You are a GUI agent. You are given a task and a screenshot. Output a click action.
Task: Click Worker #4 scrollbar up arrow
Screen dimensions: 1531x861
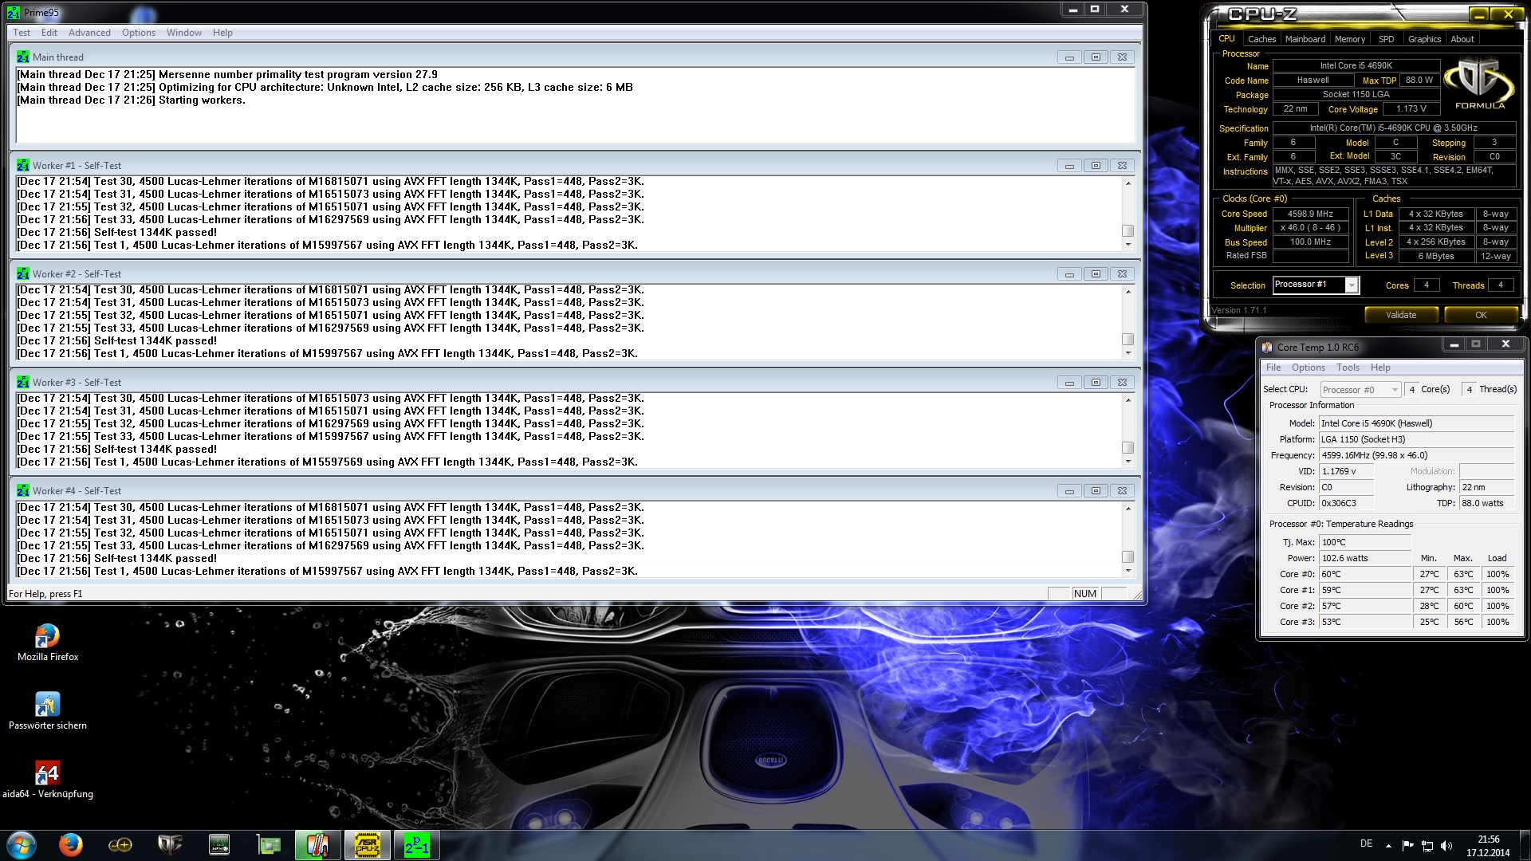click(x=1128, y=509)
